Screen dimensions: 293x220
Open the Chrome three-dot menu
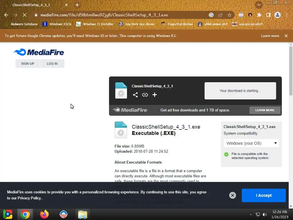click(x=287, y=15)
